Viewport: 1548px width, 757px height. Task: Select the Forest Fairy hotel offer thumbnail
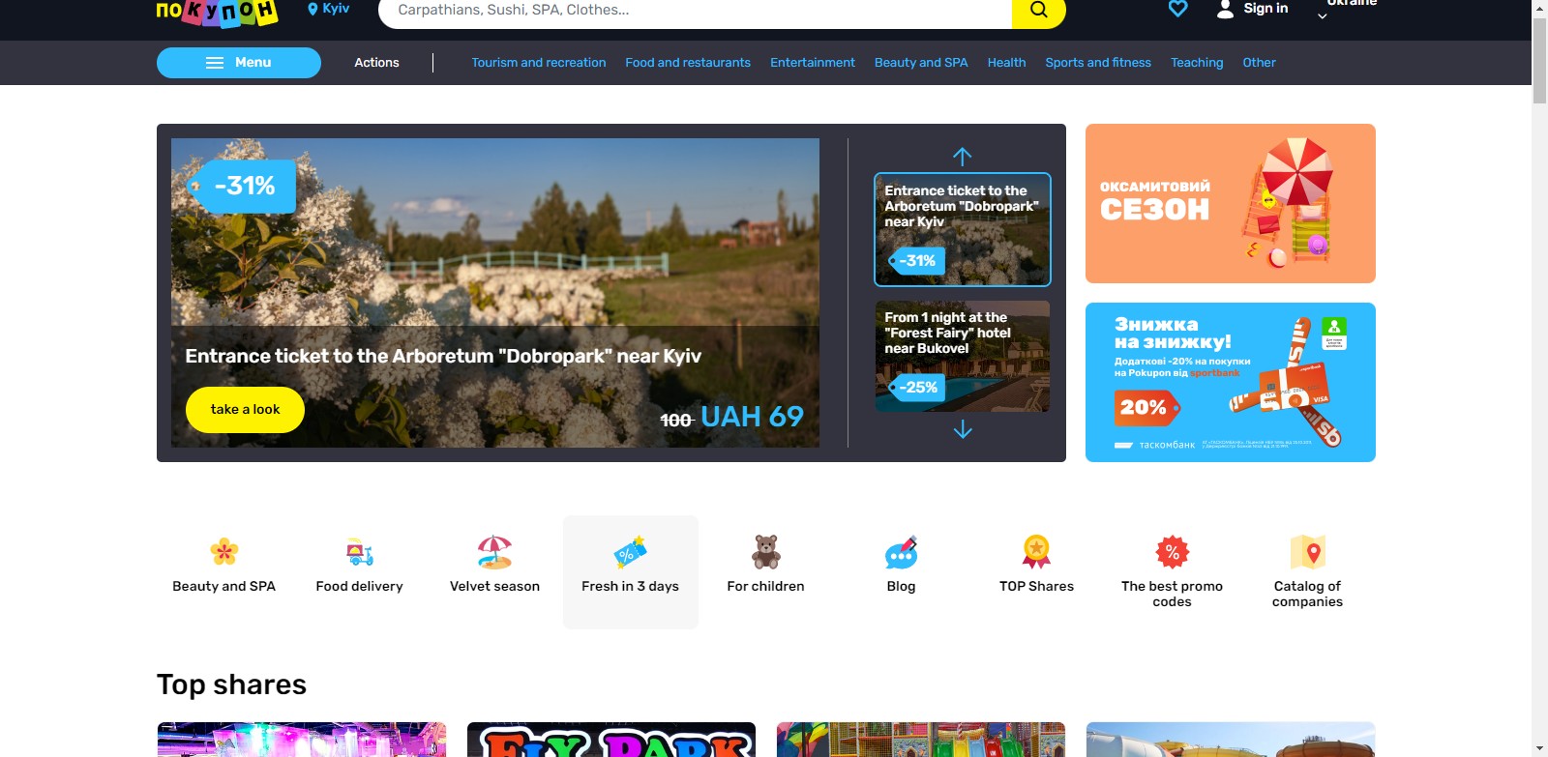click(x=962, y=356)
